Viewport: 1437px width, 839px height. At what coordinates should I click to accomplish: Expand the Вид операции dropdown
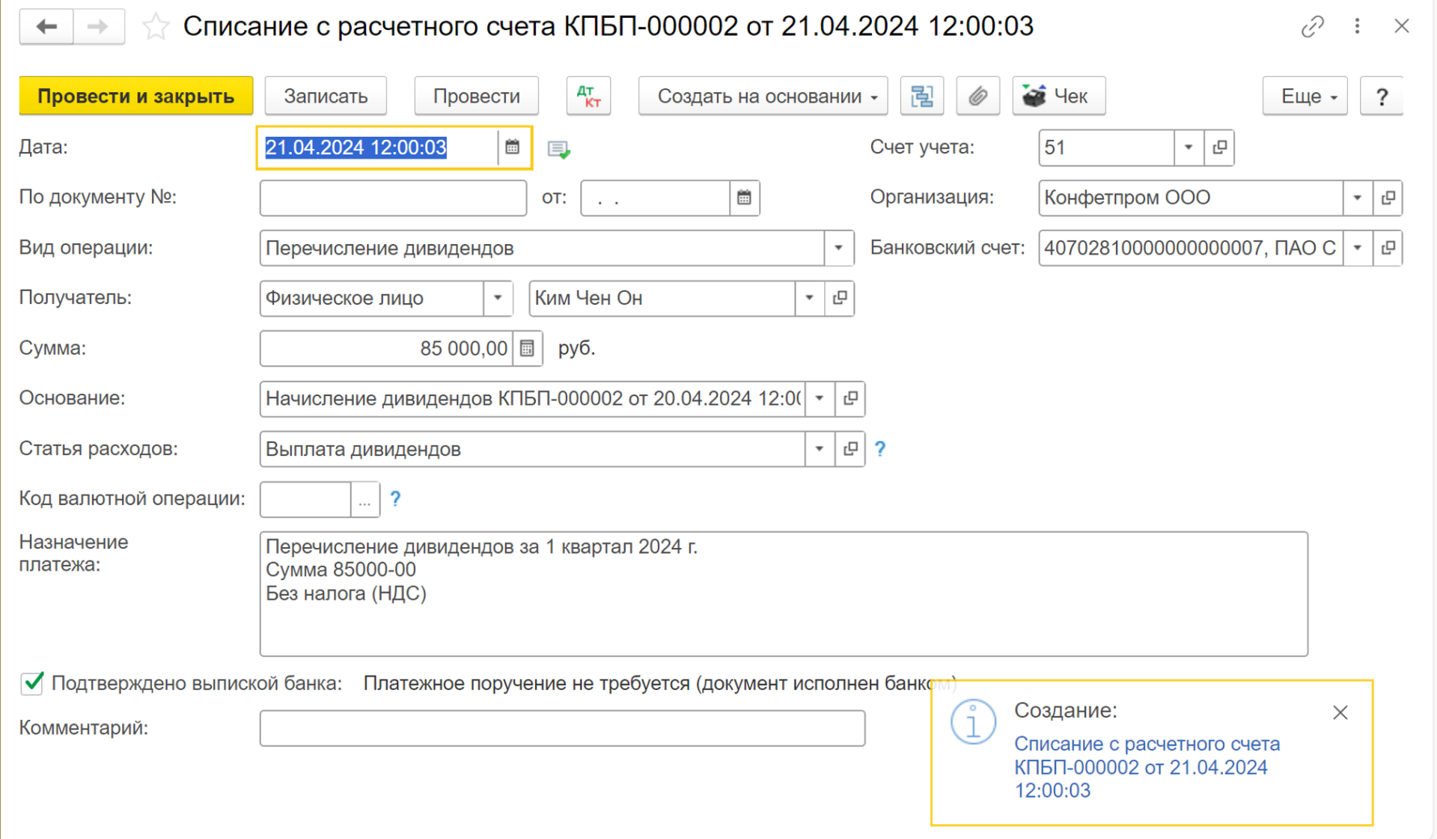(x=838, y=248)
